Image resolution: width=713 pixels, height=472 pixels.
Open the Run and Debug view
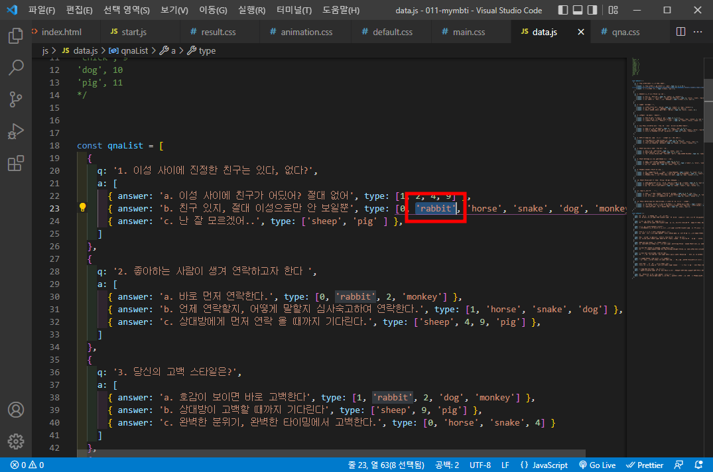pos(16,131)
